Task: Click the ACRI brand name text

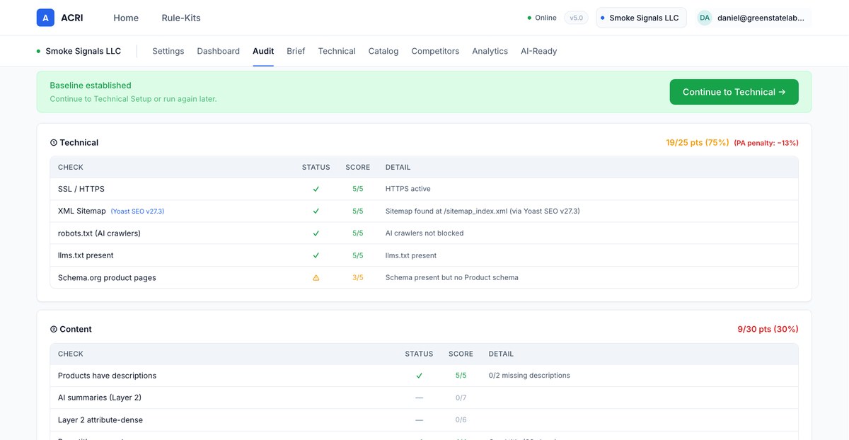Action: pos(72,18)
